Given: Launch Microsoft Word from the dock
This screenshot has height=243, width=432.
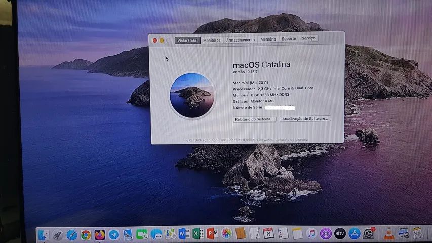Looking at the screenshot, I should [184, 234].
